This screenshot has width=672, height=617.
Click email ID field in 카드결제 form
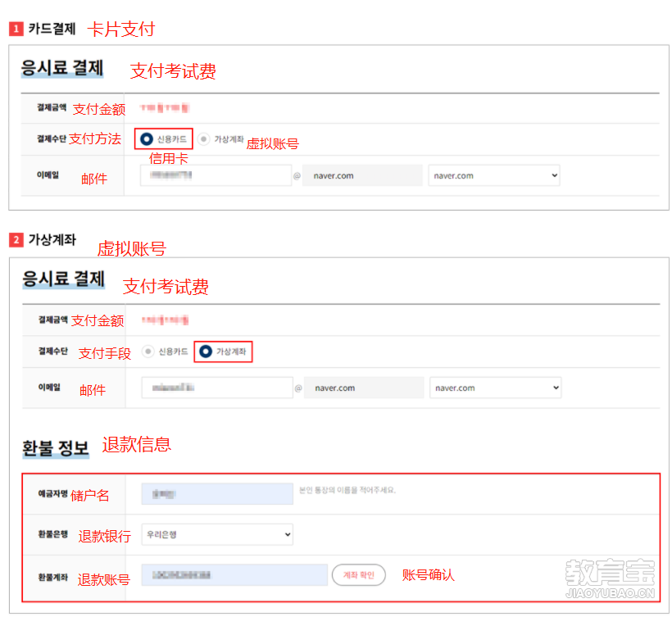click(x=215, y=175)
